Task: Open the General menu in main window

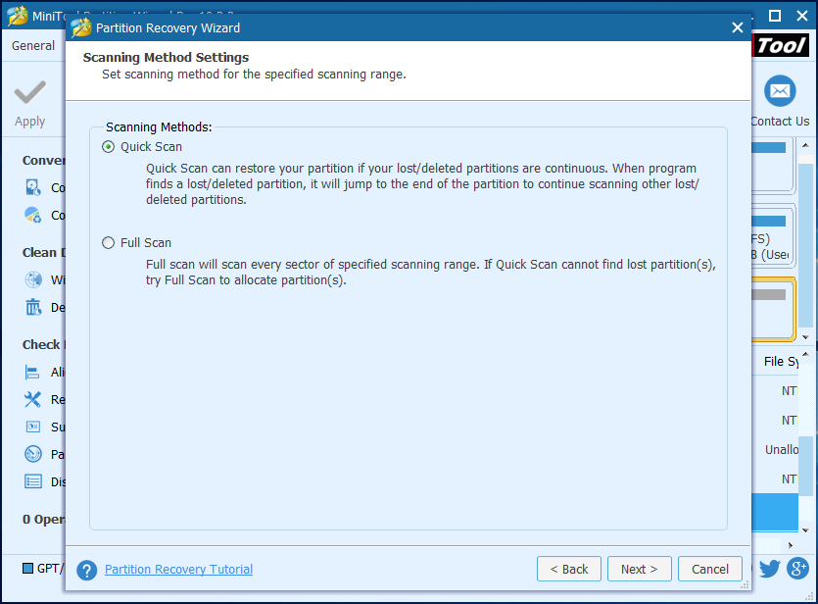Action: (x=33, y=46)
